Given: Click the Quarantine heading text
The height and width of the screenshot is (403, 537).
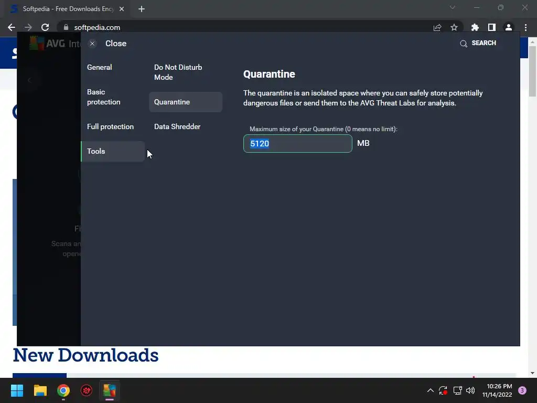Looking at the screenshot, I should [269, 74].
